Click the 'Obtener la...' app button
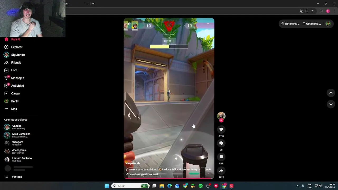The image size is (338, 190). pyautogui.click(x=312, y=24)
